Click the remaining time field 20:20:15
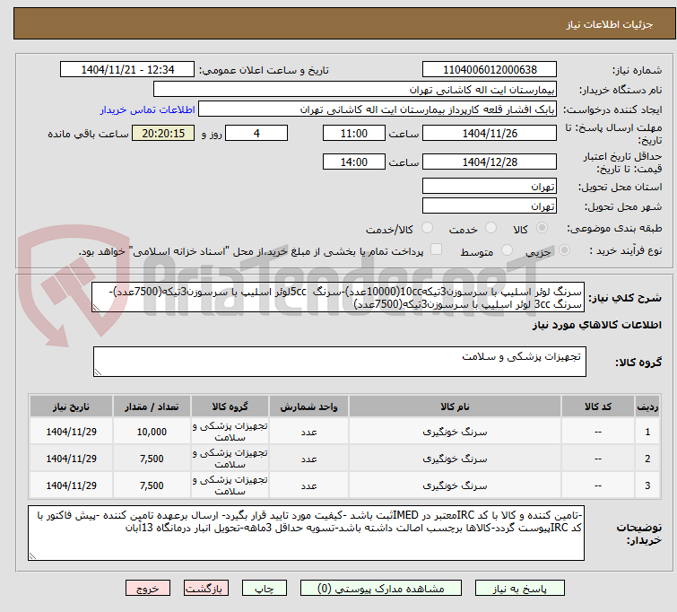 point(163,133)
